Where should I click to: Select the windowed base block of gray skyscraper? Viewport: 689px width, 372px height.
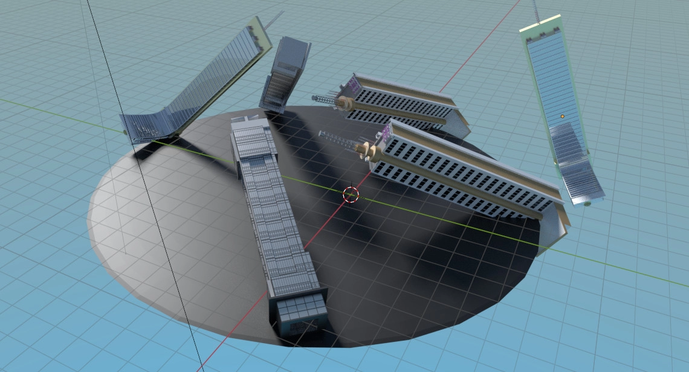301,314
